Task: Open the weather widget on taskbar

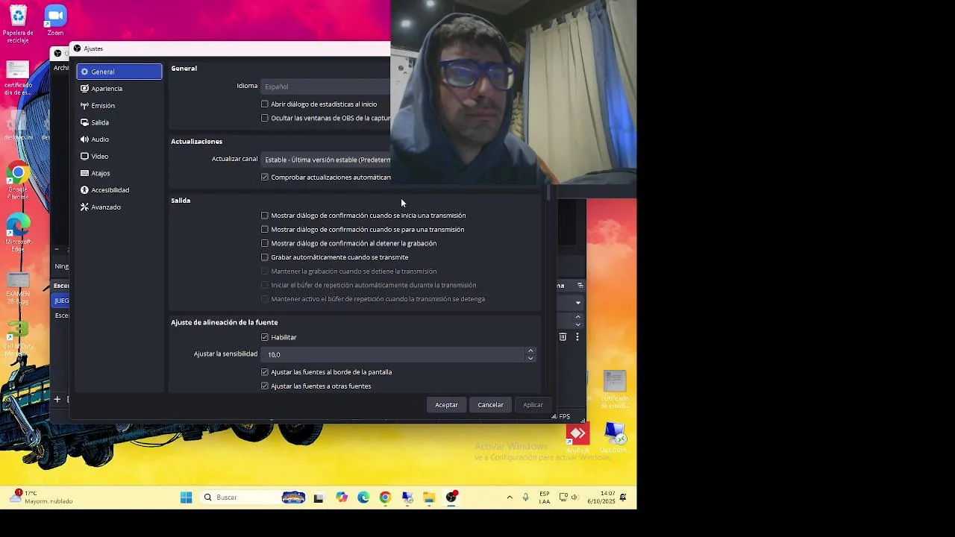Action: pyautogui.click(x=42, y=497)
